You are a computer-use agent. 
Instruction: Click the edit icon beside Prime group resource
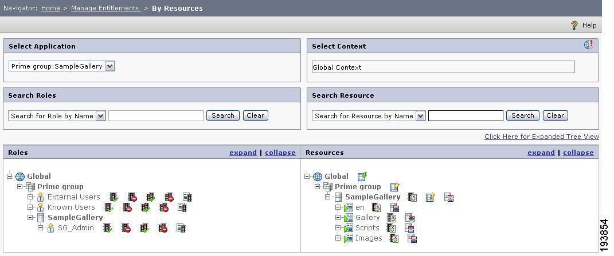pyautogui.click(x=394, y=187)
